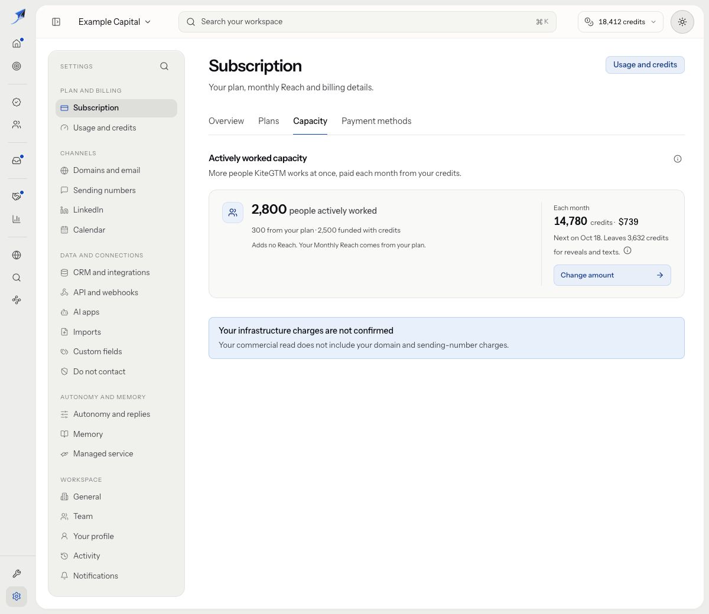Open Team settings
Image resolution: width=709 pixels, height=614 pixels.
pyautogui.click(x=116, y=517)
